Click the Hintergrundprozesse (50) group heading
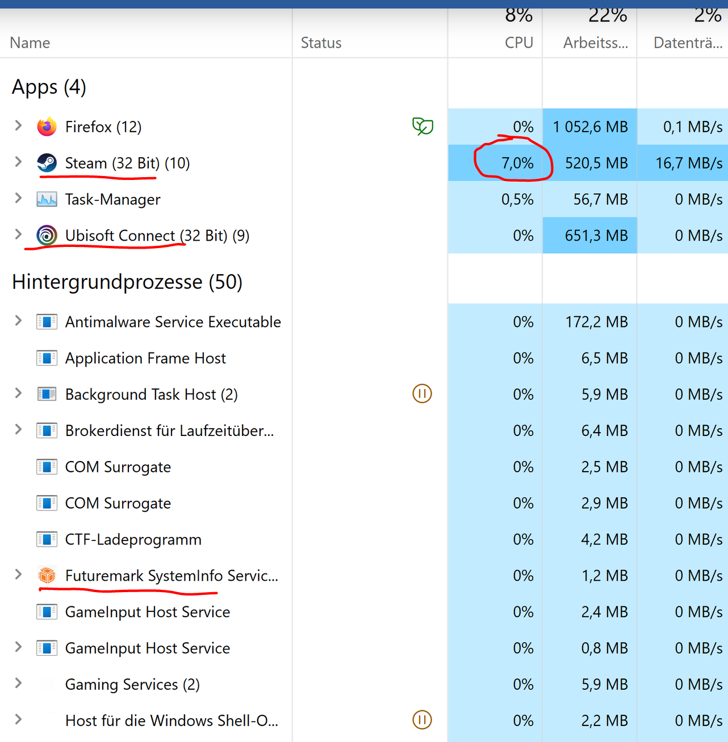 pyautogui.click(x=127, y=282)
